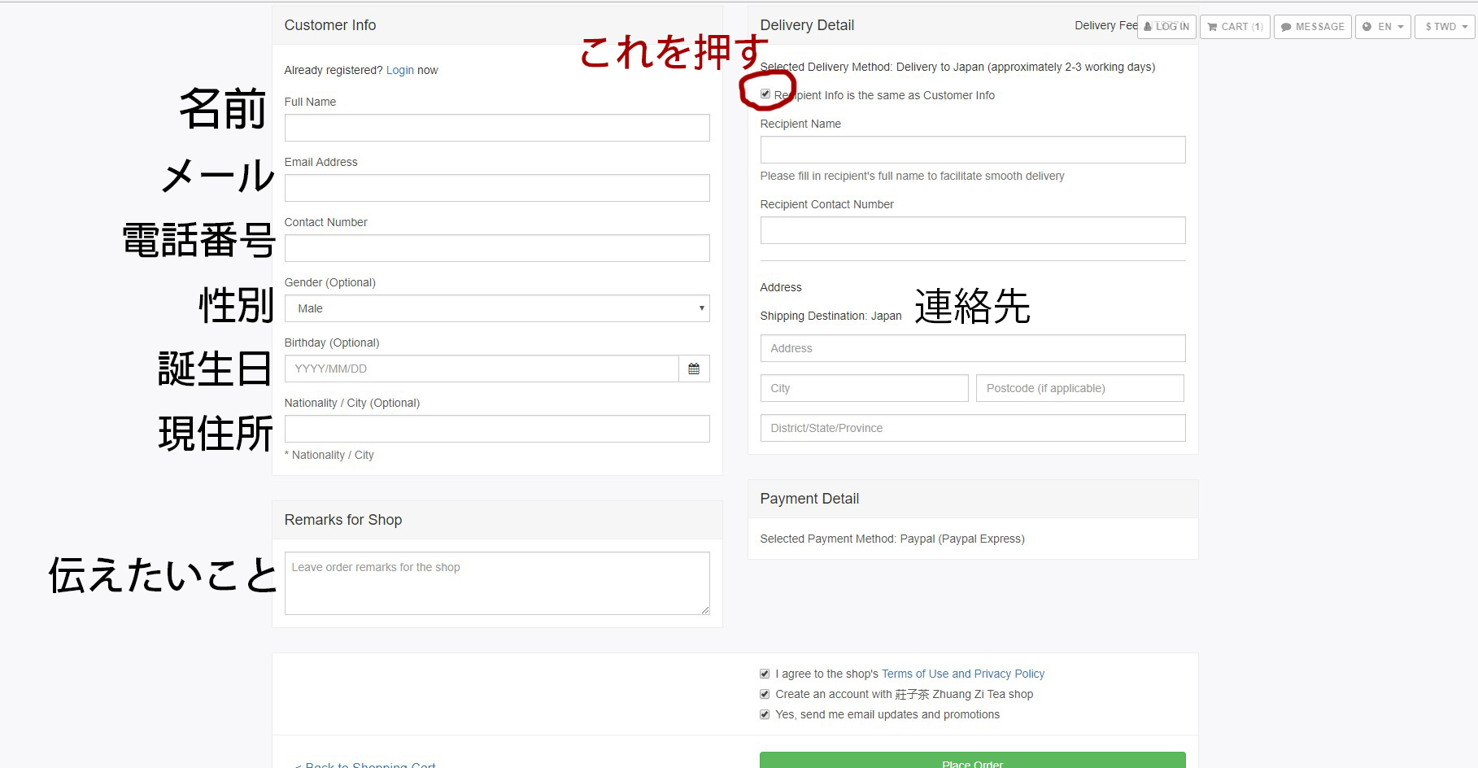Image resolution: width=1478 pixels, height=768 pixels.
Task: Open the Terms of Use and Privacy Policy link
Action: [x=962, y=674]
